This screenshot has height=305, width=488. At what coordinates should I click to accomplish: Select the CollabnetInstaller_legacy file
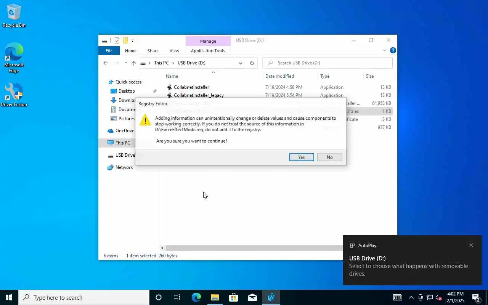(x=199, y=95)
